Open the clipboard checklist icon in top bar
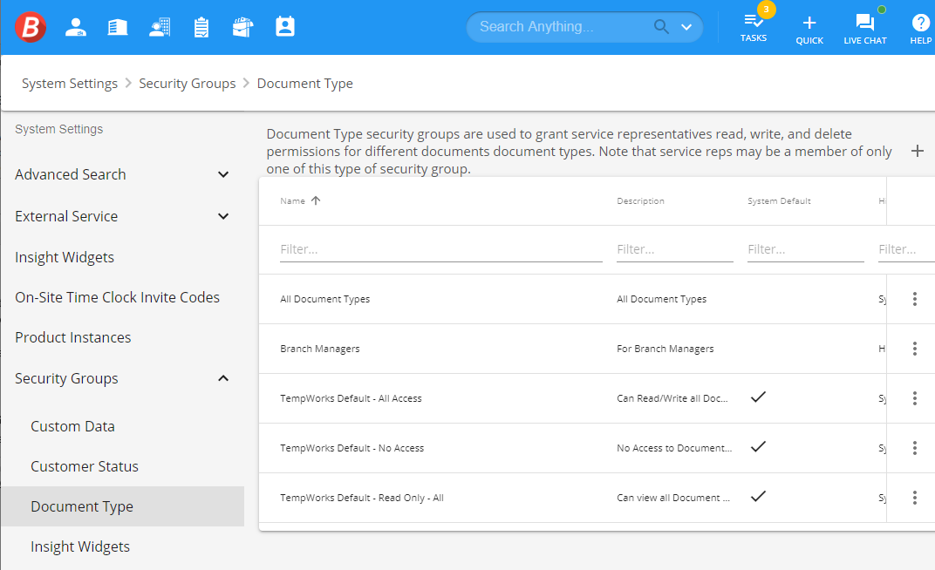This screenshot has width=935, height=570. point(201,27)
